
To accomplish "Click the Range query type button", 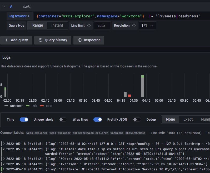I will [x=38, y=26].
